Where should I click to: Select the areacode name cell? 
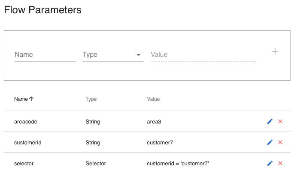26,122
